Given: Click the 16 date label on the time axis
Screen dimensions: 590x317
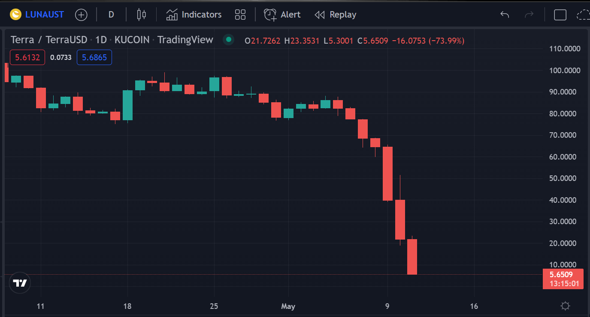Looking at the screenshot, I should (x=474, y=306).
